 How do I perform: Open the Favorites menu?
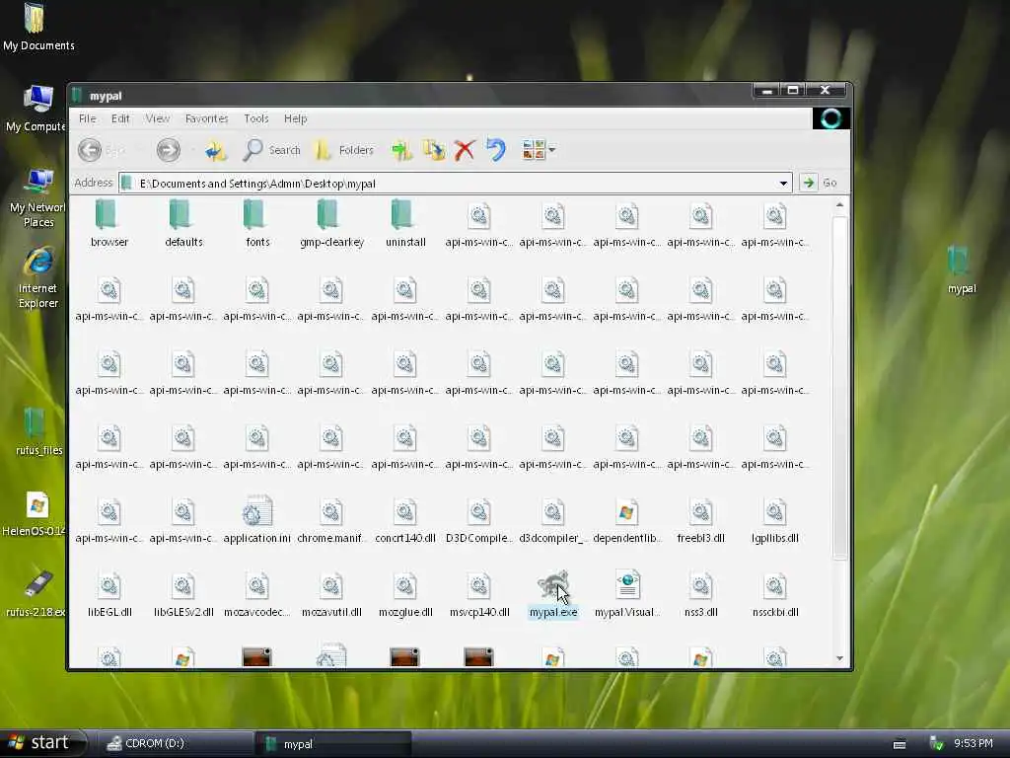(x=206, y=118)
